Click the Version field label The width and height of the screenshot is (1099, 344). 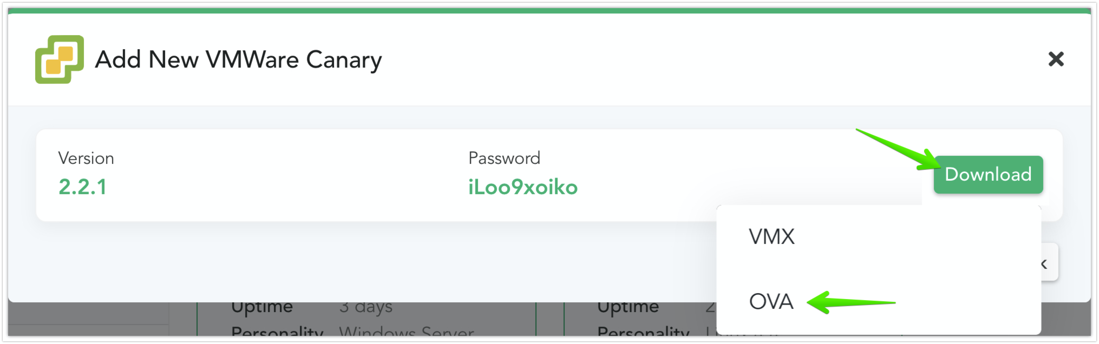point(86,158)
